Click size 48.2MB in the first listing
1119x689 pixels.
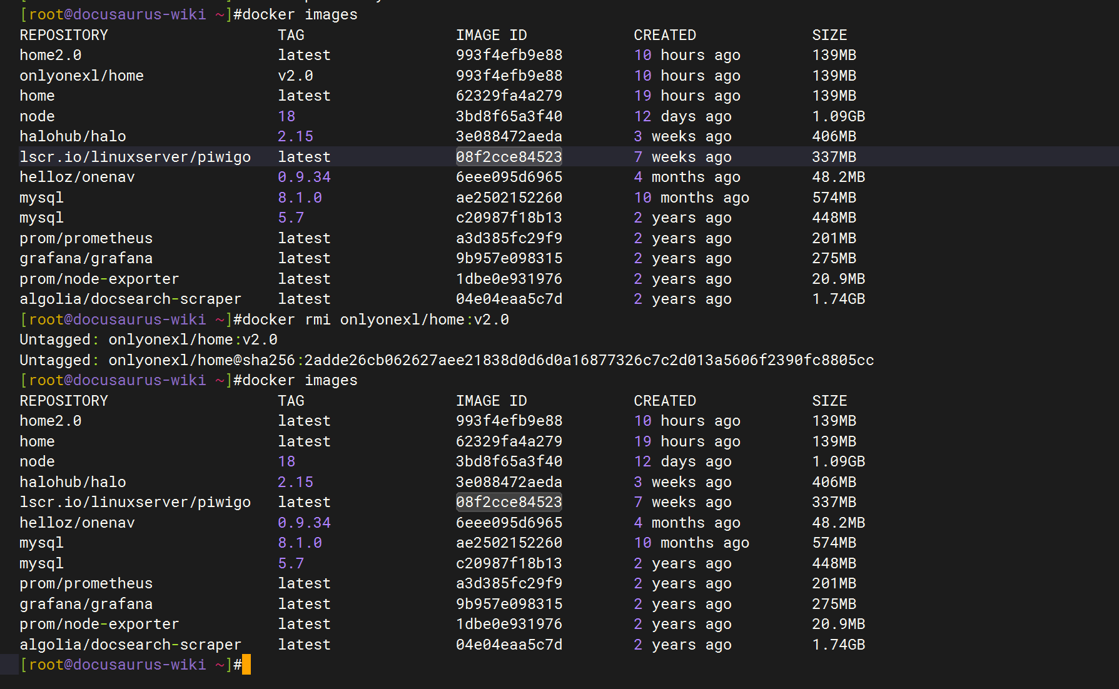(x=839, y=177)
